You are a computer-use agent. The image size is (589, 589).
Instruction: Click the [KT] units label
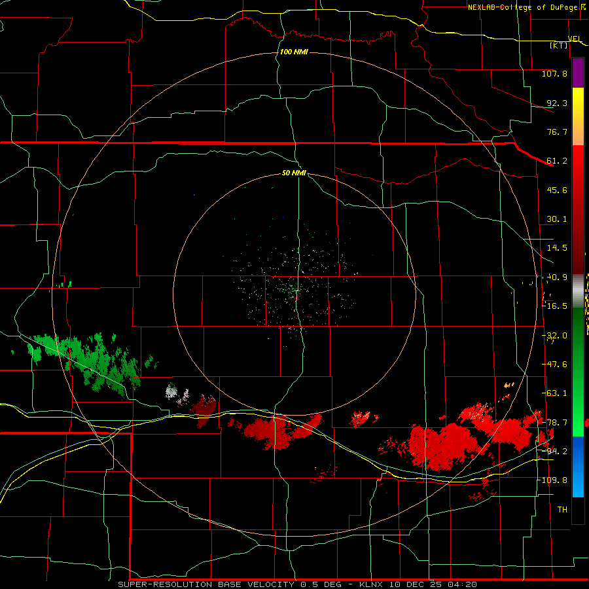[x=559, y=45]
